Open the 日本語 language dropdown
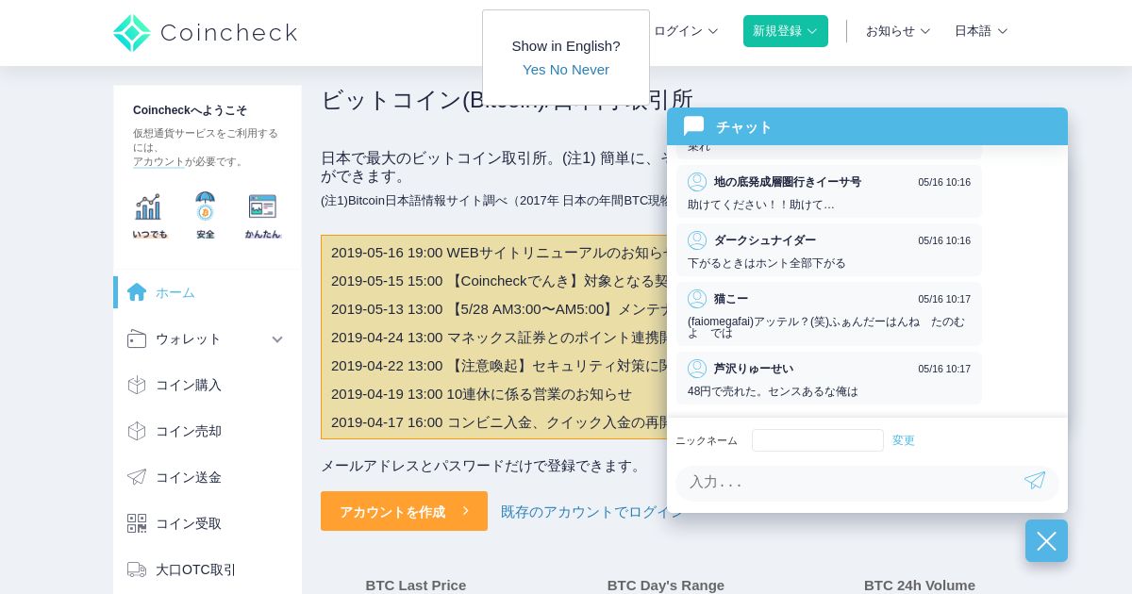This screenshot has height=594, width=1132. coord(981,31)
